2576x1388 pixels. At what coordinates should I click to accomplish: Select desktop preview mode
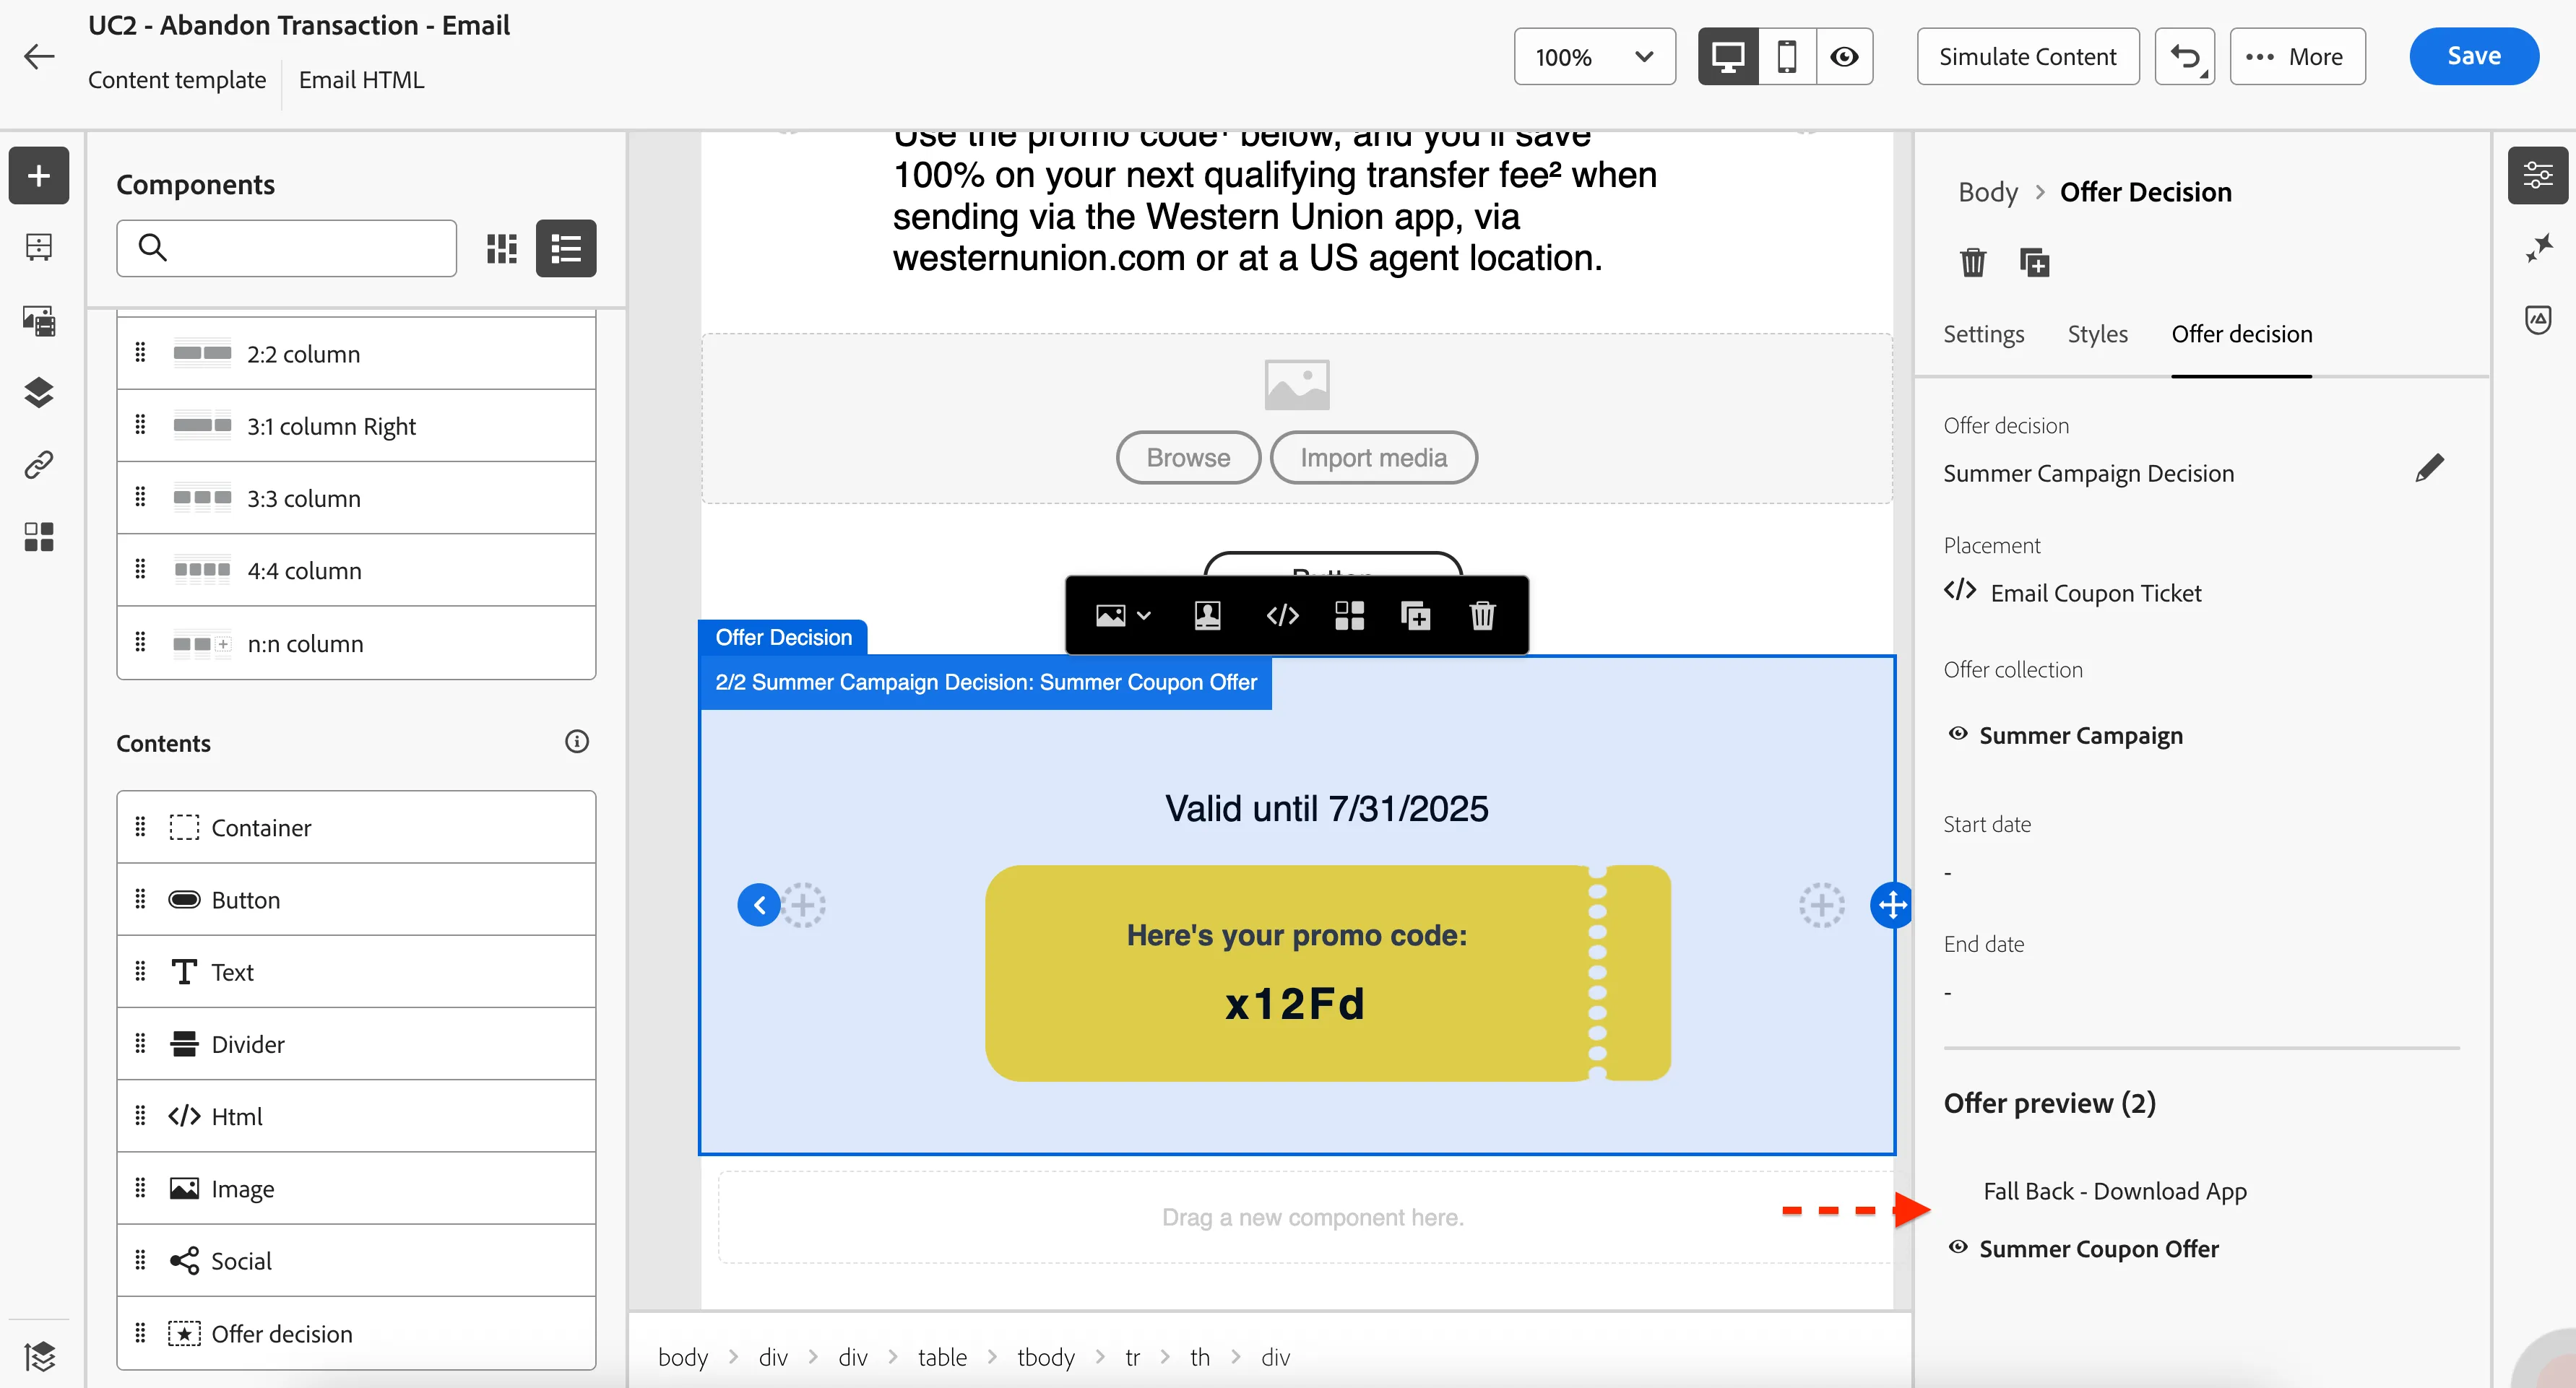tap(1728, 57)
